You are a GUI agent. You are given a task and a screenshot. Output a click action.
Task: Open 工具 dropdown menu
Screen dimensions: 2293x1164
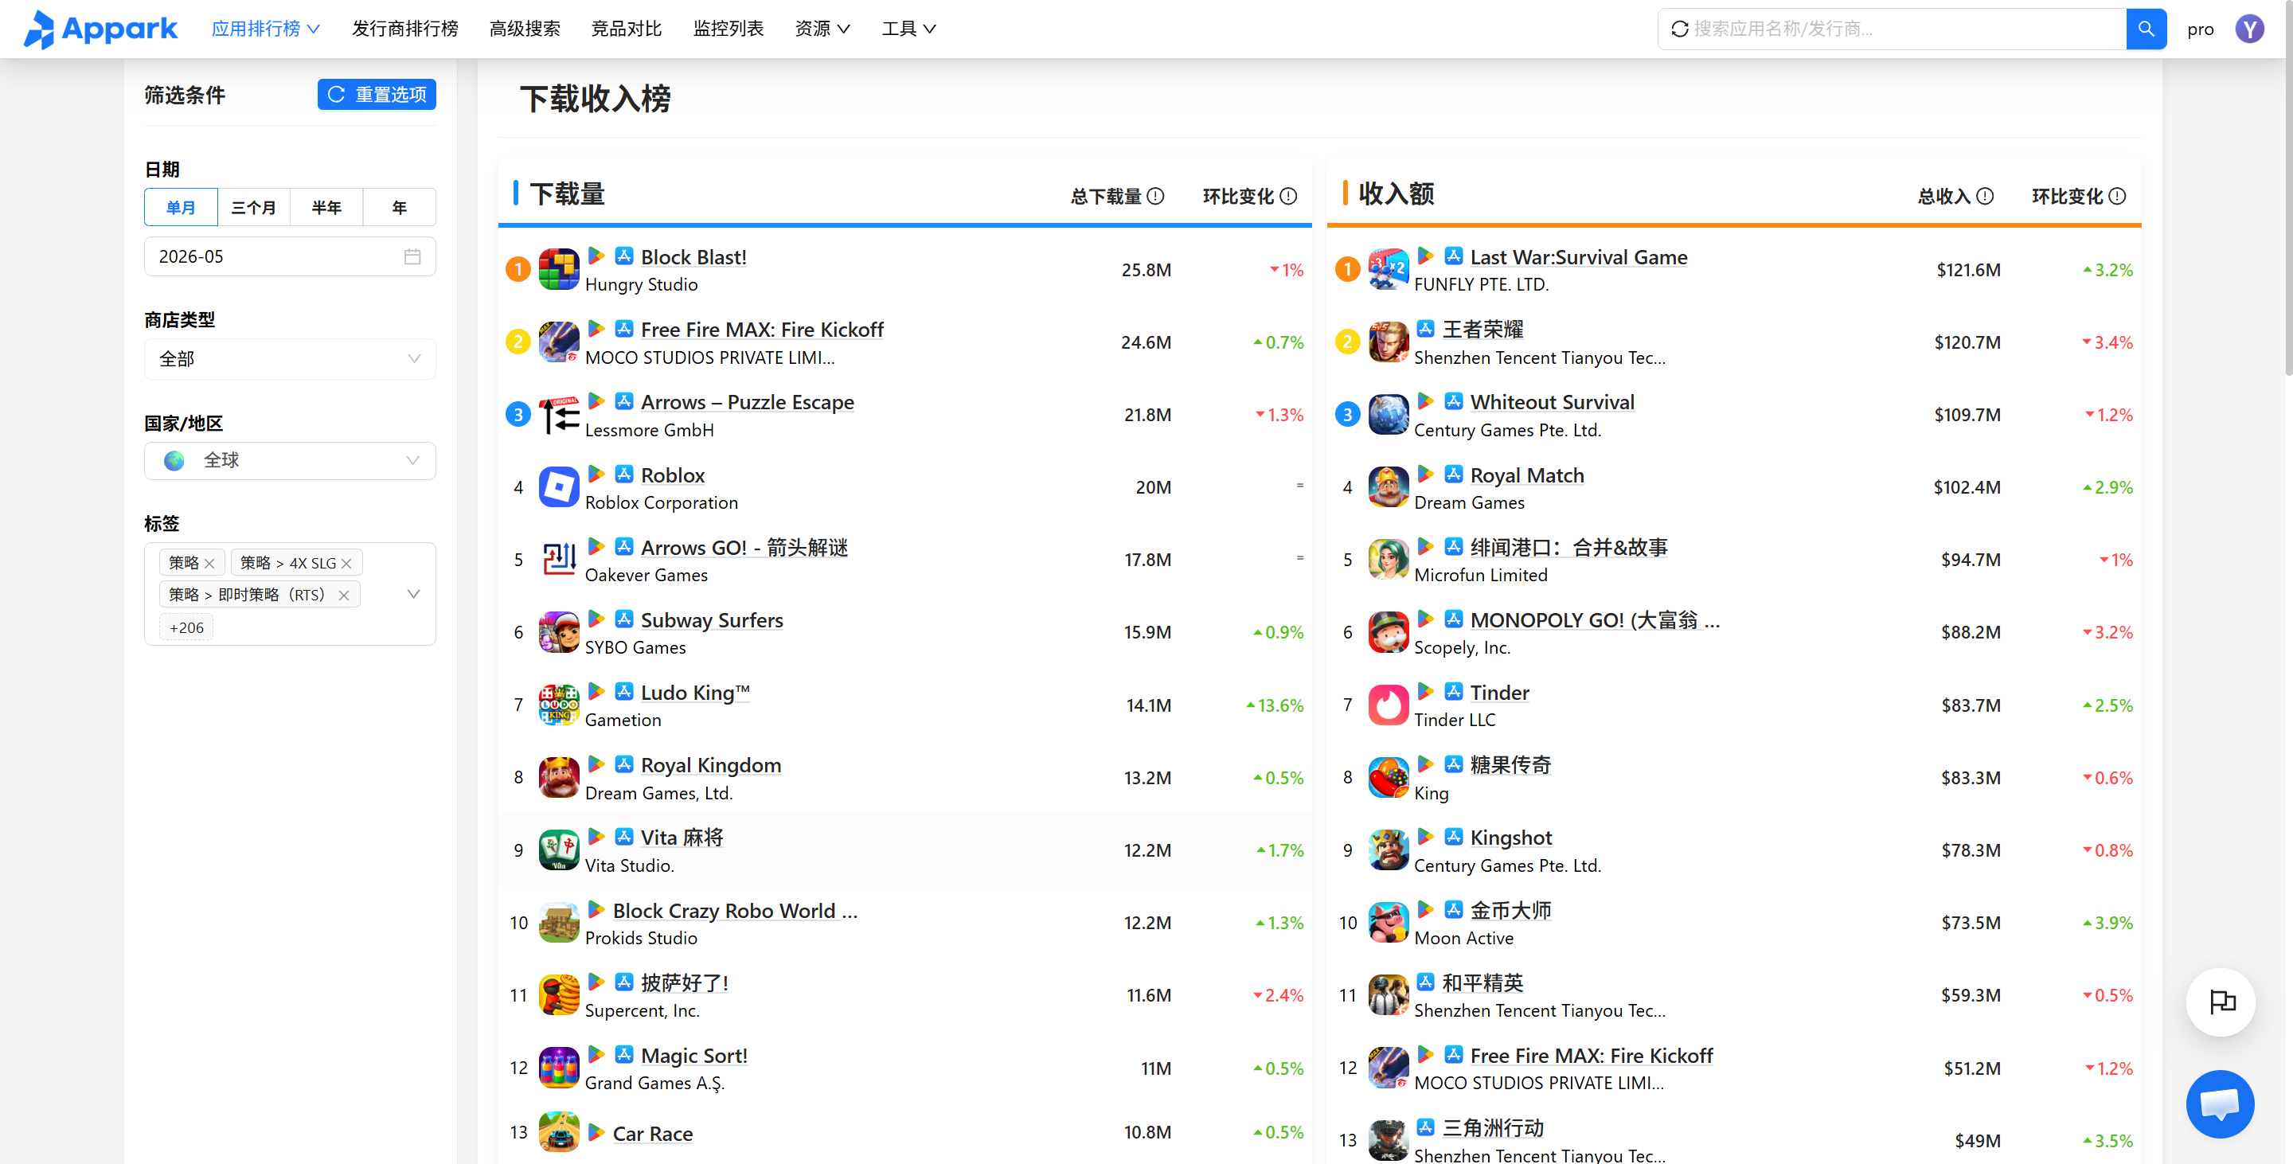point(908,29)
